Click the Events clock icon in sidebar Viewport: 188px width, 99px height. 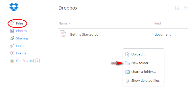tap(12, 53)
